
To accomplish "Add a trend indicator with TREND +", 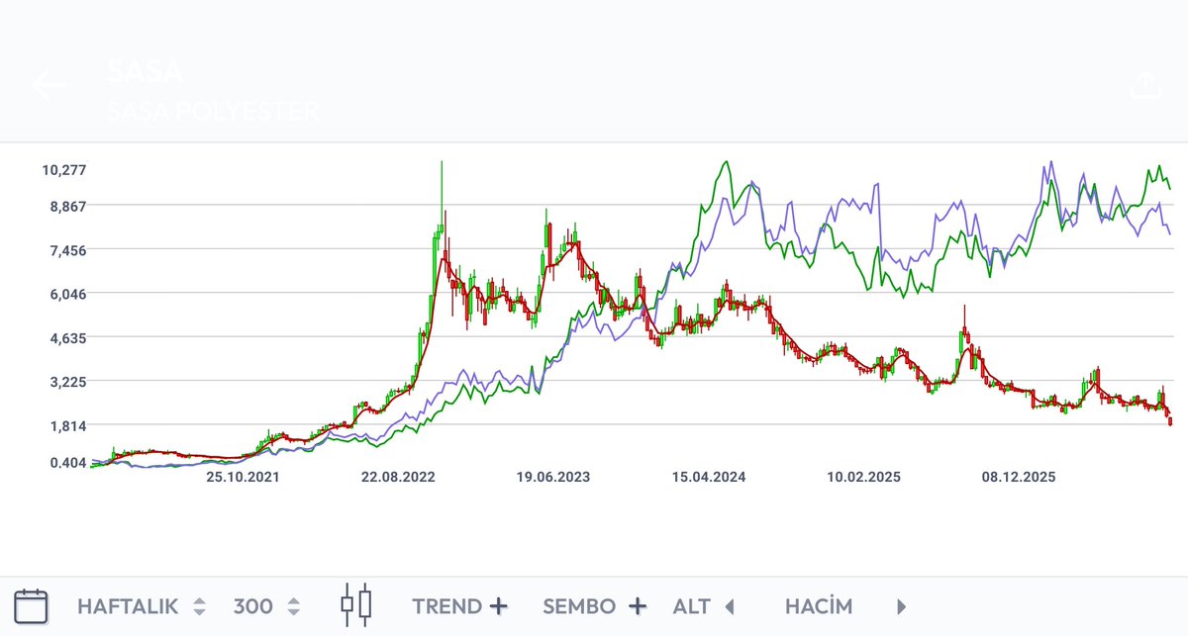I will pyautogui.click(x=459, y=606).
